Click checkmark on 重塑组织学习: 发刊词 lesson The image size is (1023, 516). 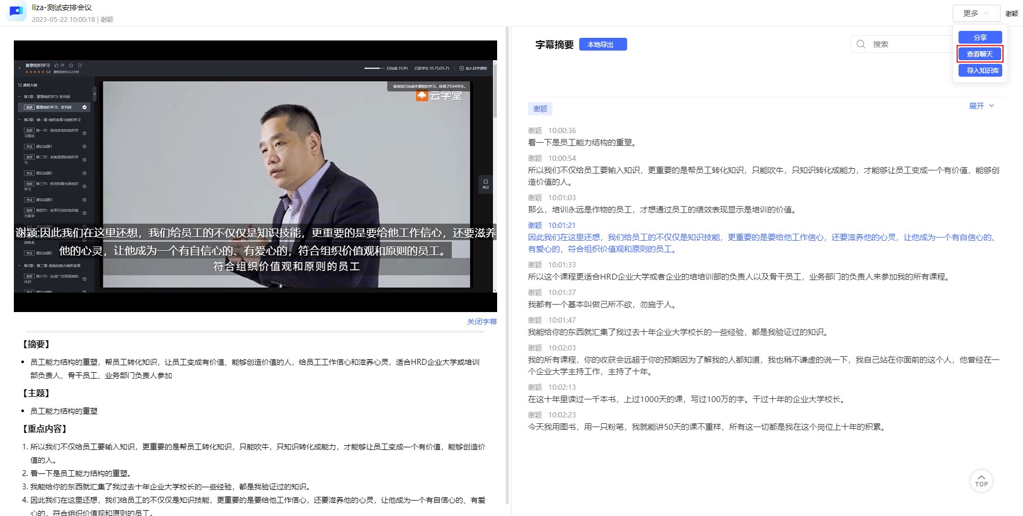[84, 108]
